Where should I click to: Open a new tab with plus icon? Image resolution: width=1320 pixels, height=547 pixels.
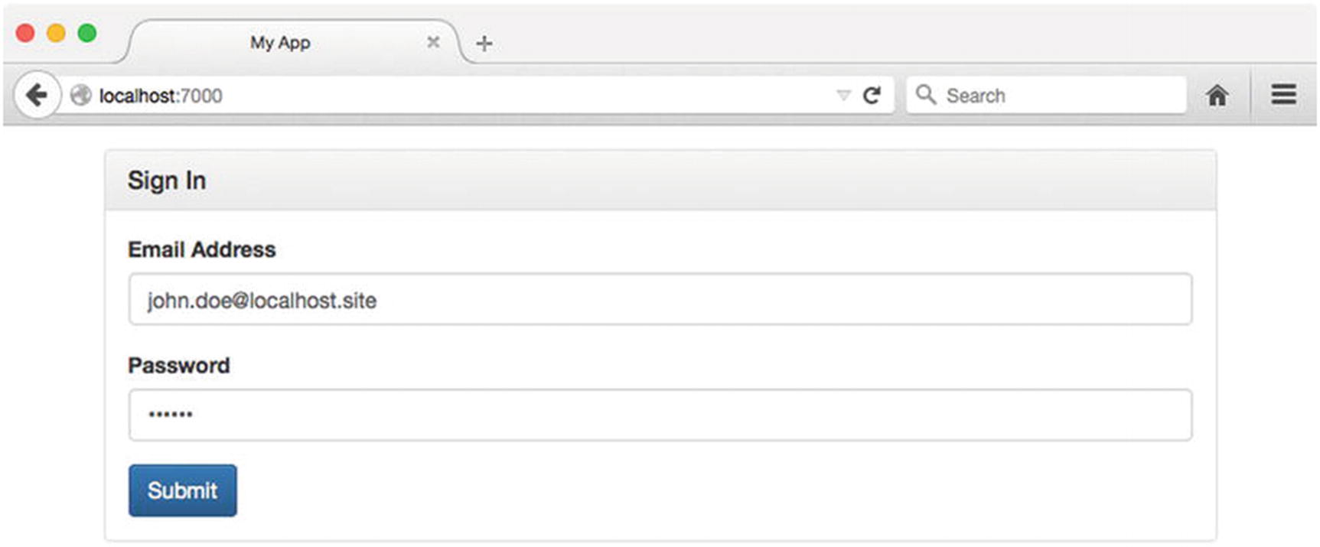click(x=484, y=44)
